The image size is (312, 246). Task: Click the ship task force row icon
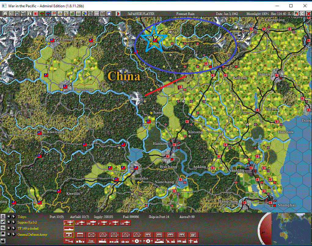[x=3, y=228]
